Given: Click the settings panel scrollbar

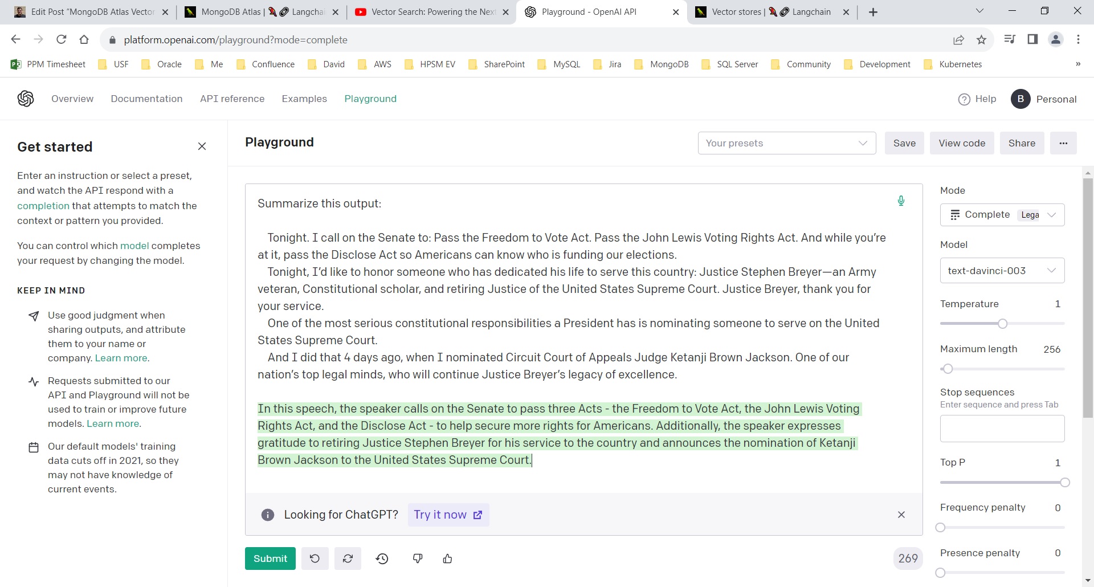Looking at the screenshot, I should point(1088,298).
